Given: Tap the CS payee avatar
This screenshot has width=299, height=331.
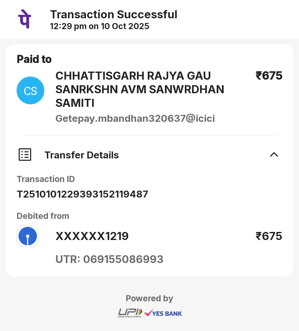Looking at the screenshot, I should tap(30, 90).
